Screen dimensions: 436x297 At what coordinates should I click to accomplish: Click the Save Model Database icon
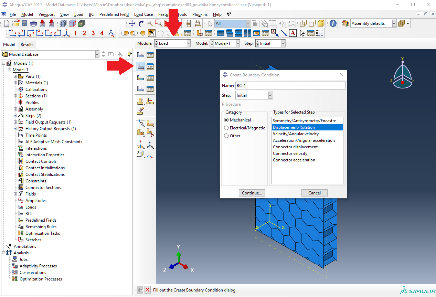tap(24, 23)
